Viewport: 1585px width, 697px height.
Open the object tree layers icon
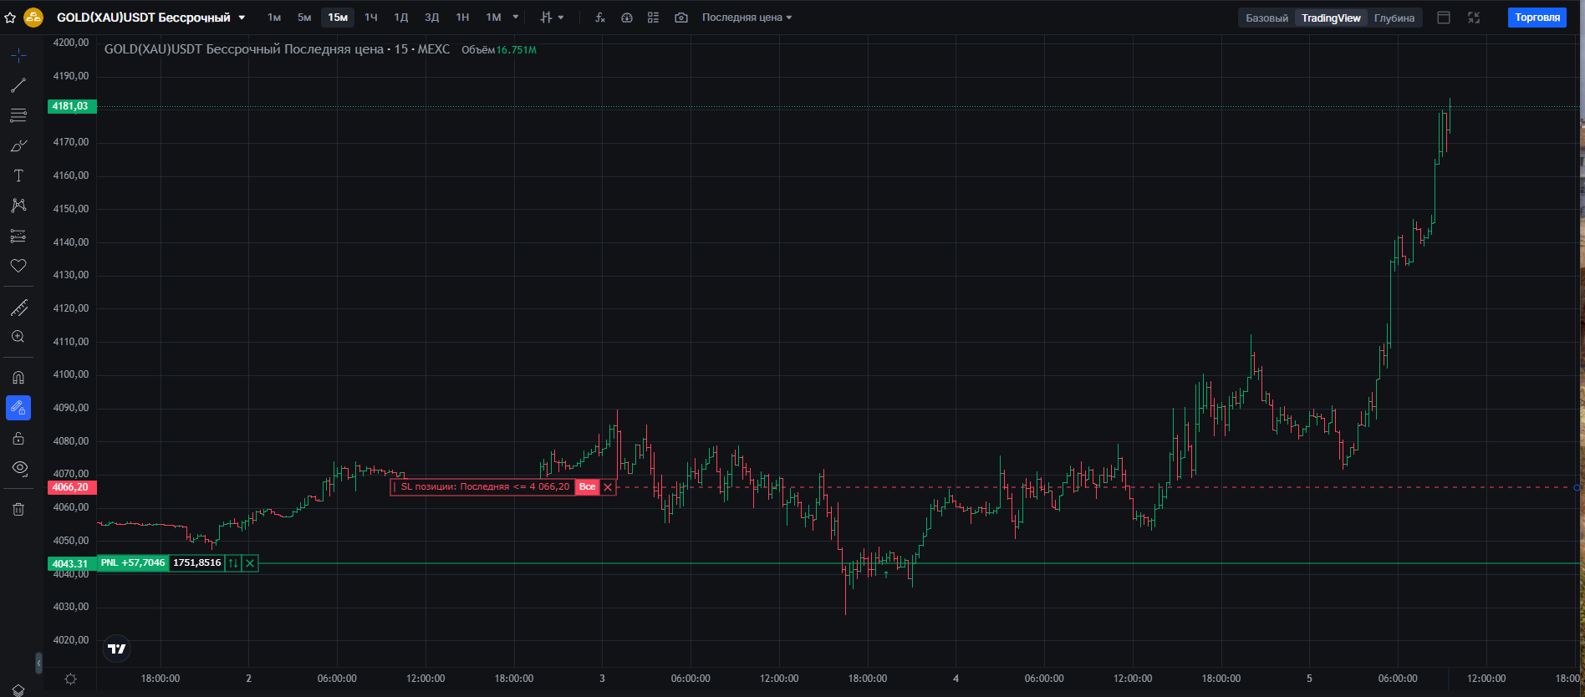pos(18,690)
